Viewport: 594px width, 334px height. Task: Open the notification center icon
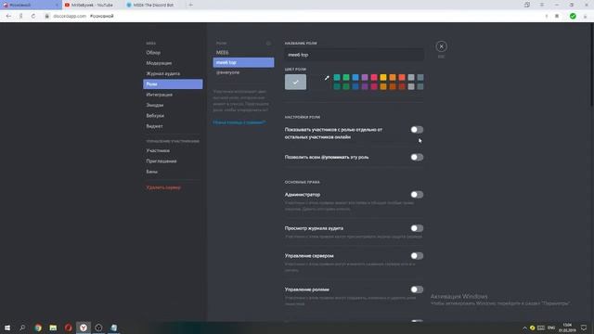coord(584,328)
